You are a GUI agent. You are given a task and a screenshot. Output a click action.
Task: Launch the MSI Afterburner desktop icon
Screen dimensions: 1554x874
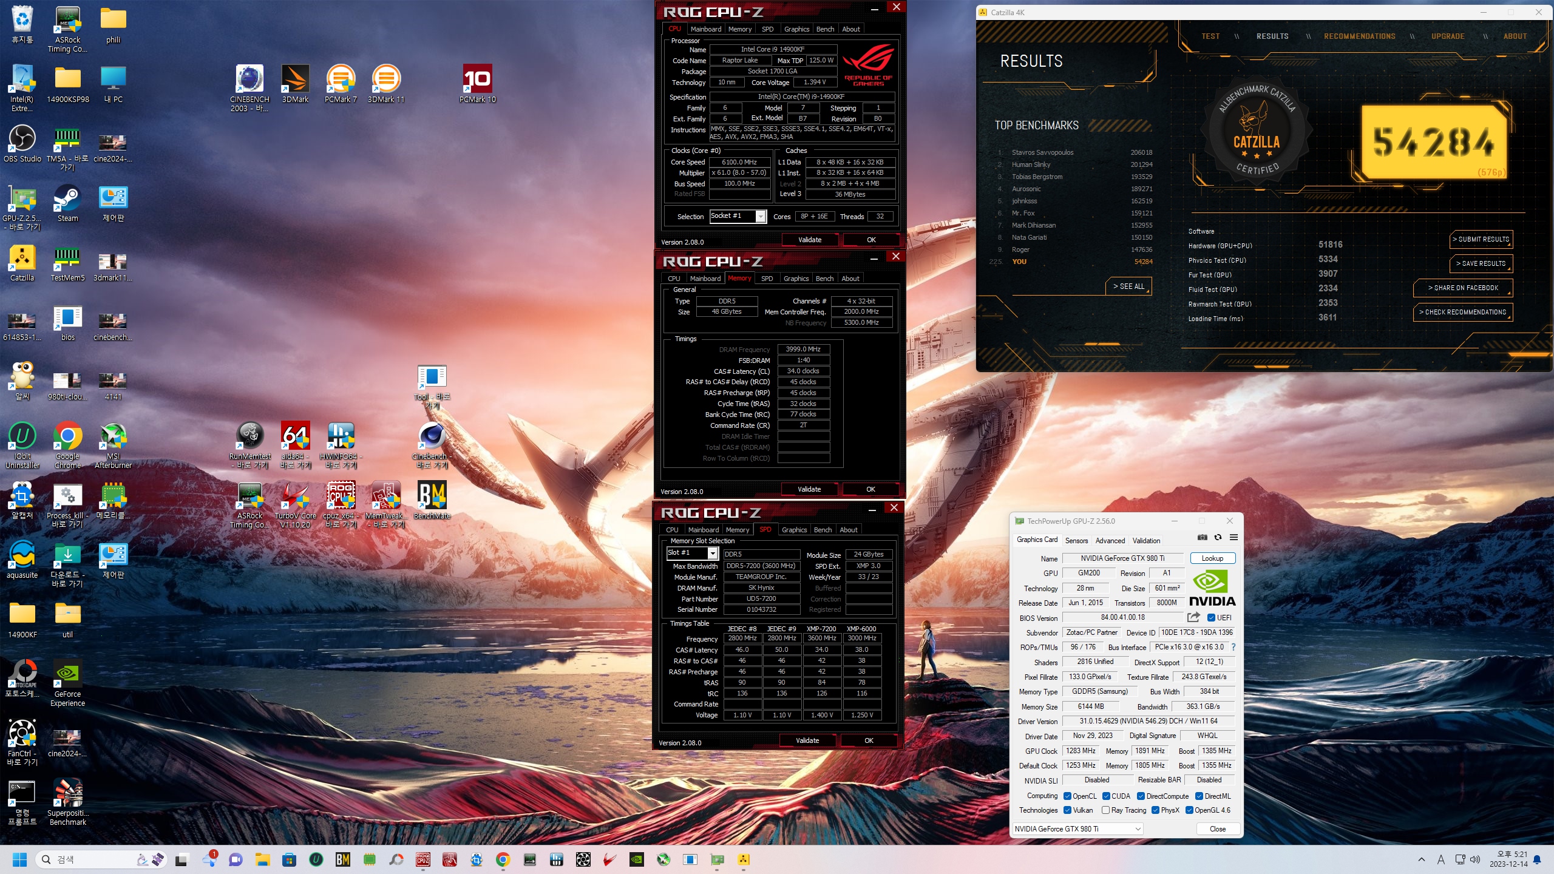coord(113,445)
